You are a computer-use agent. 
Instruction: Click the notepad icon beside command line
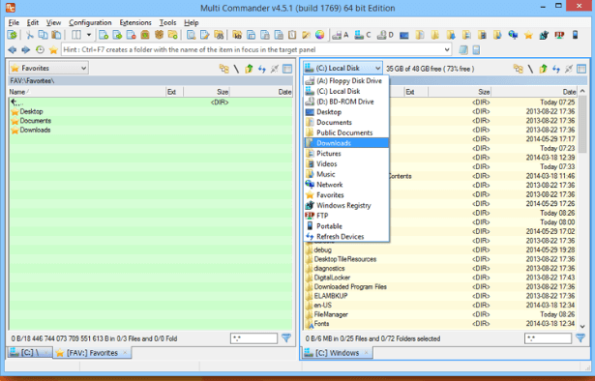(463, 49)
